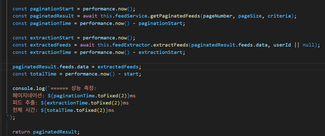Viewport: 325px width, 136px height.
Task: Click the start variable subtracted on totalTime line
Action: (x=131, y=74)
